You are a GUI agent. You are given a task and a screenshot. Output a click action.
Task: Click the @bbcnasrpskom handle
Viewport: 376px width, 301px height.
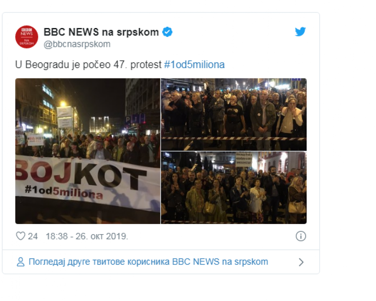(77, 44)
